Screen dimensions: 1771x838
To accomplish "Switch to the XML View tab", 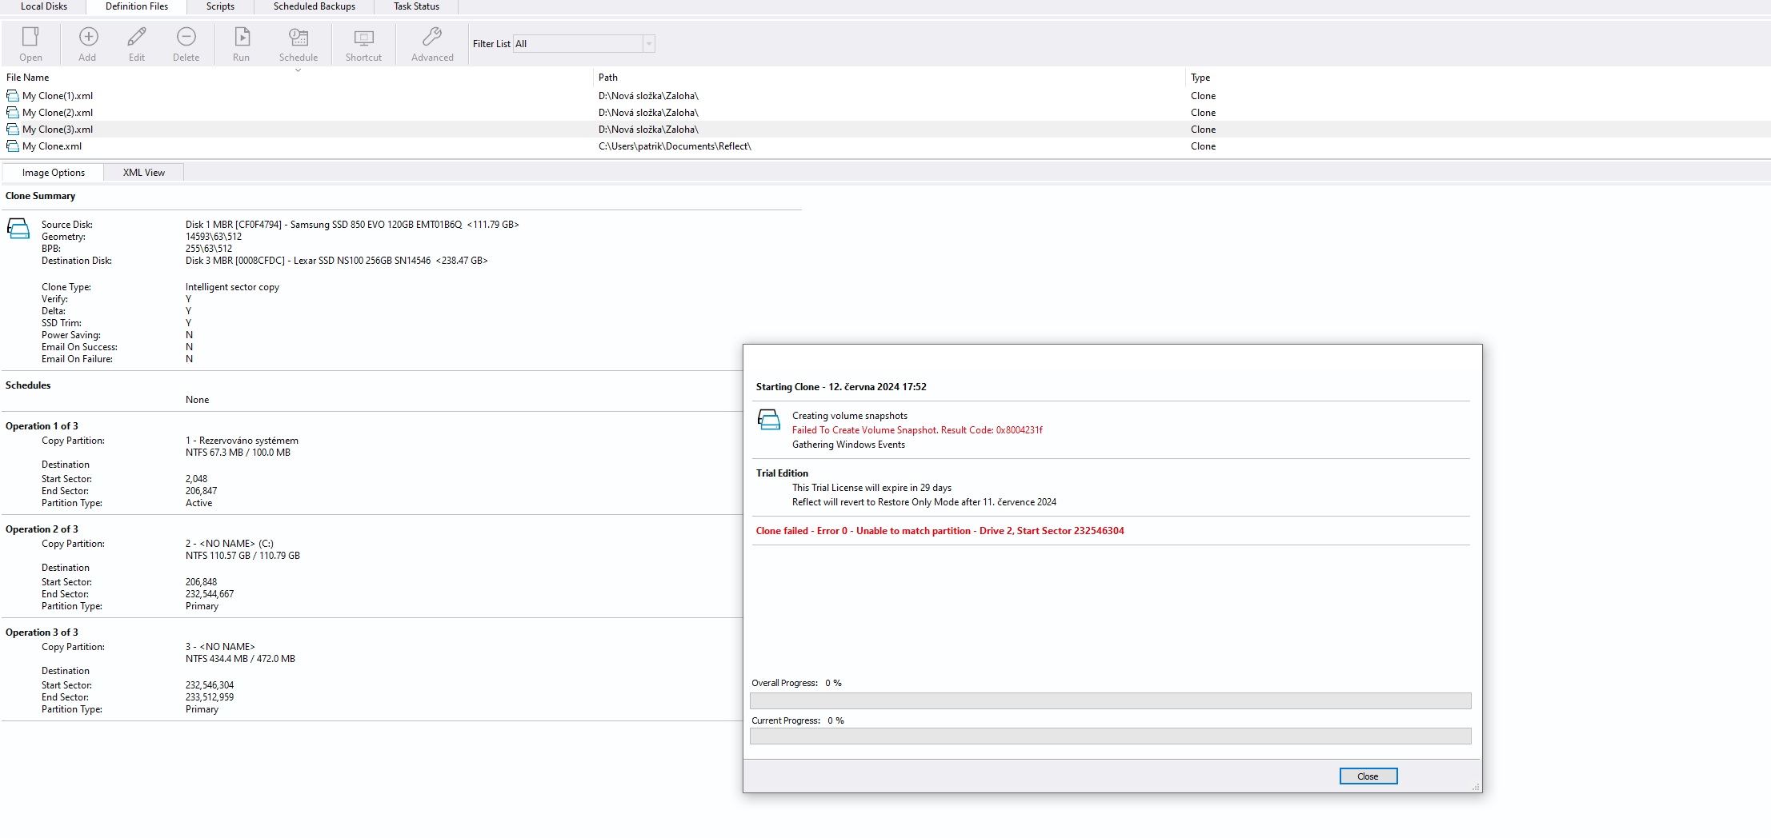I will click(143, 173).
